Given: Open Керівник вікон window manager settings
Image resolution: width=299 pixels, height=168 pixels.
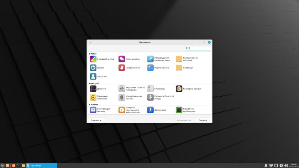Looking at the screenshot, I should click(129, 59).
